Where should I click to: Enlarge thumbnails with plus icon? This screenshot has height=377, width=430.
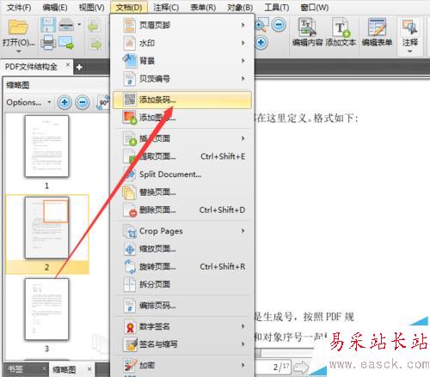[64, 102]
